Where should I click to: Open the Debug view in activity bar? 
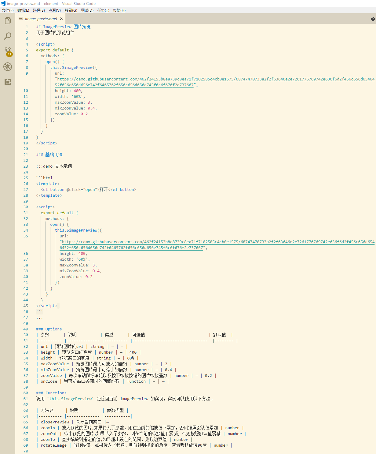point(8,67)
